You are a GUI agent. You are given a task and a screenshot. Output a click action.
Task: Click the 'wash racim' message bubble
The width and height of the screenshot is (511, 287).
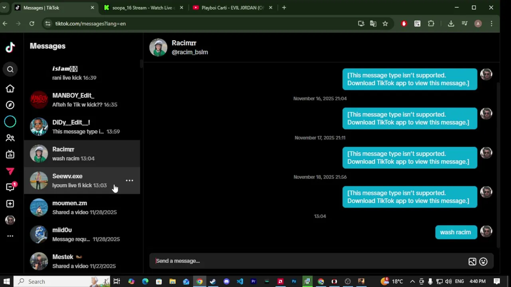456,232
